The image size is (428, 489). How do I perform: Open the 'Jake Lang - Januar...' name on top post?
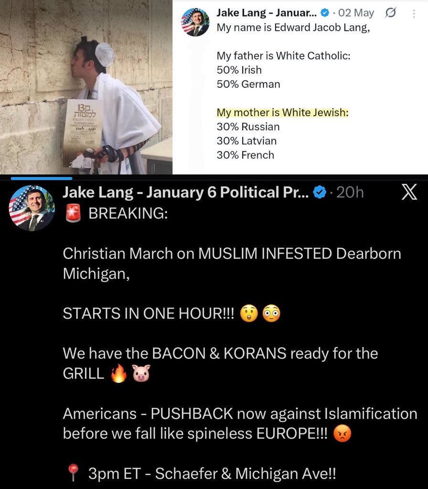tap(267, 13)
